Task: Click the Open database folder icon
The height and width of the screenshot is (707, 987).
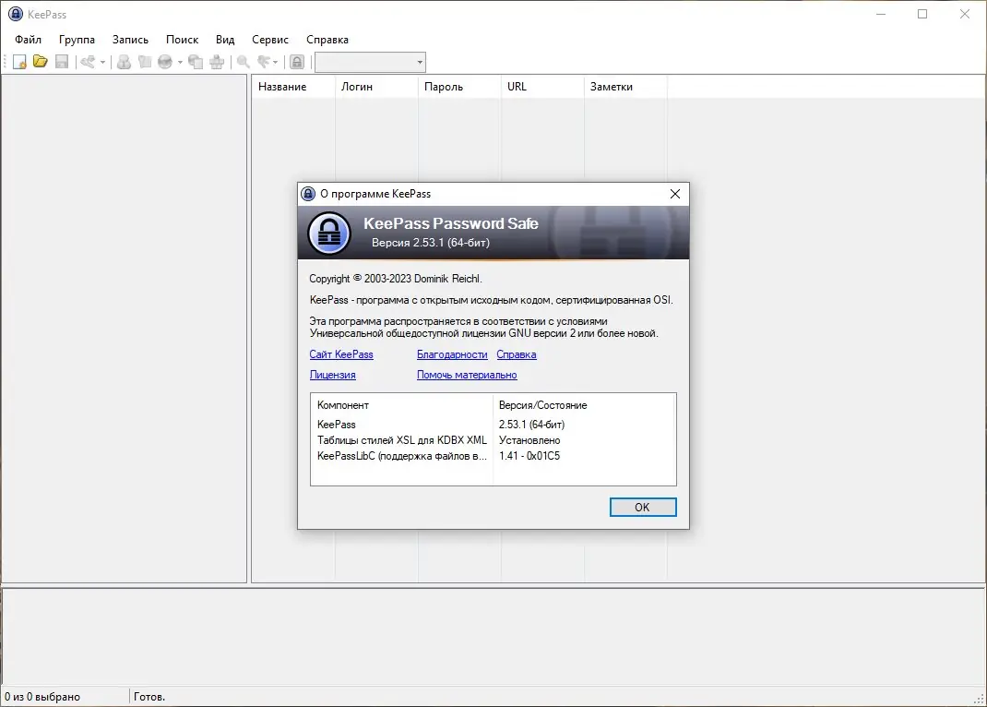Action: [x=41, y=62]
